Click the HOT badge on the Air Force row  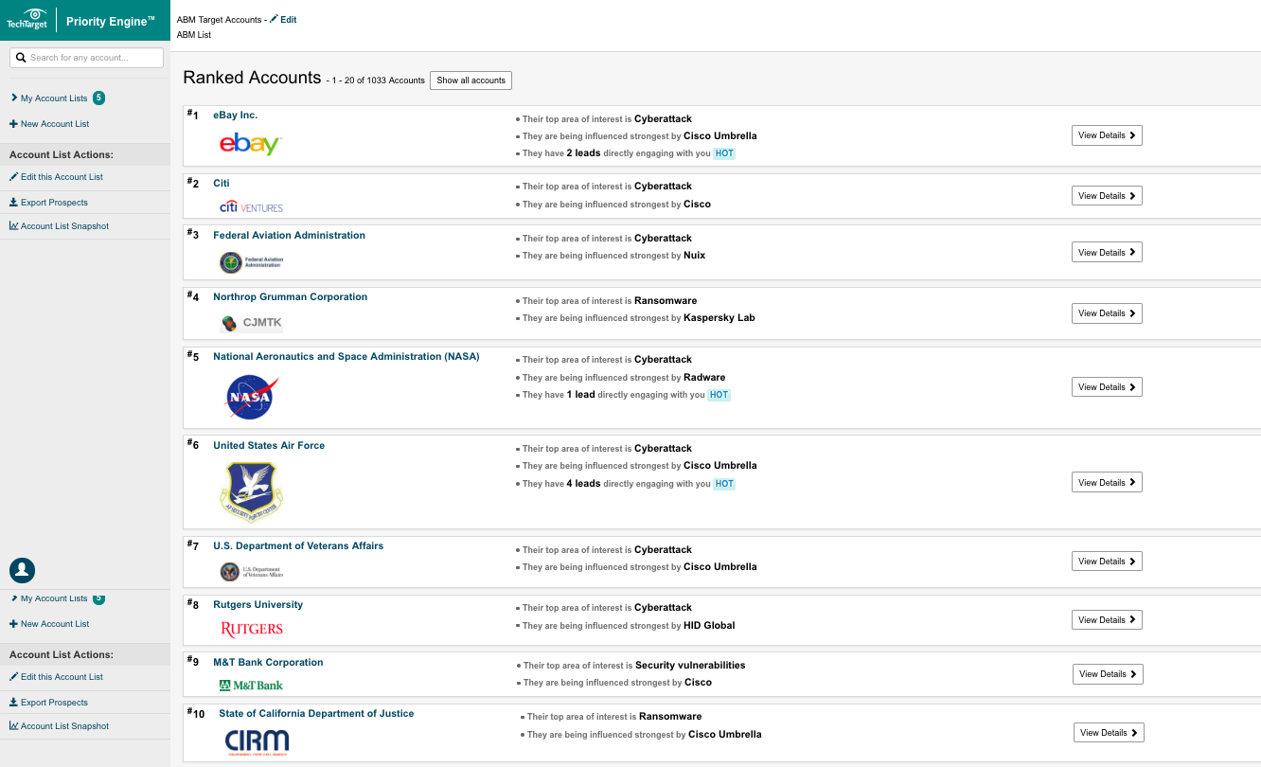coord(724,484)
